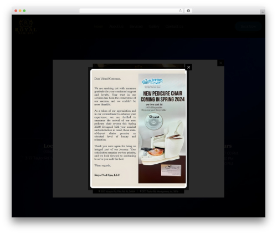The height and width of the screenshot is (234, 277).
Task: Open the Gallery menu item
Action: click(x=154, y=27)
